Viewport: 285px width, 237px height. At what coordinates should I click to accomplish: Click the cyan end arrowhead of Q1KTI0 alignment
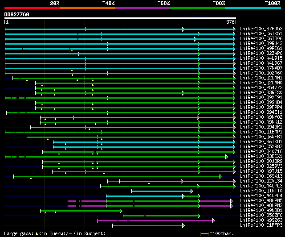192,191
